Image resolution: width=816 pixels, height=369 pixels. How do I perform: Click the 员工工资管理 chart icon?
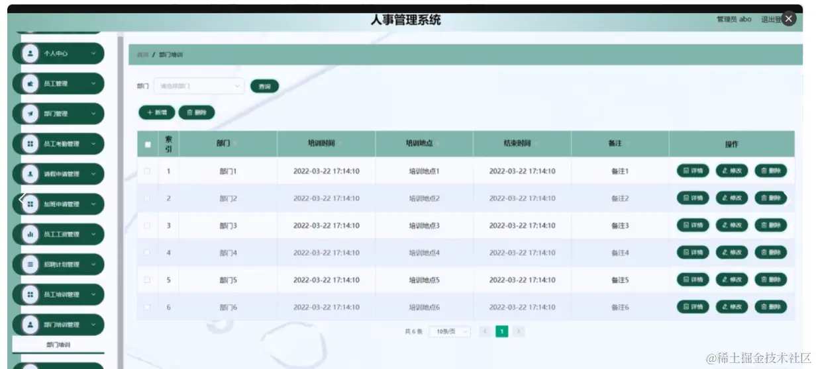tap(29, 234)
